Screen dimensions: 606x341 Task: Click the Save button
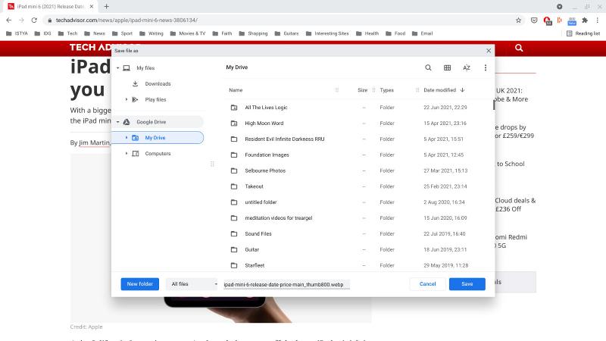(x=467, y=284)
